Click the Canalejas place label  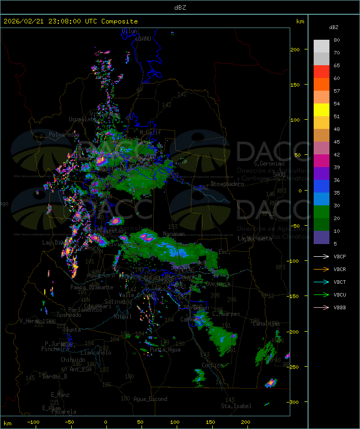(x=266, y=324)
